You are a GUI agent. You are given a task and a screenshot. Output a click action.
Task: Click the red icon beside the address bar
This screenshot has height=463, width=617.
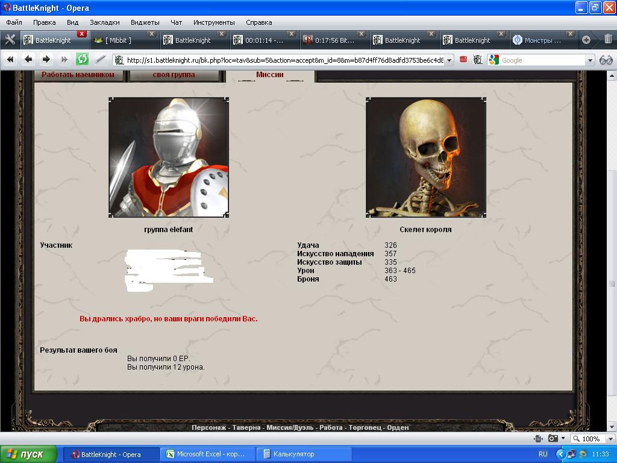[x=463, y=60]
